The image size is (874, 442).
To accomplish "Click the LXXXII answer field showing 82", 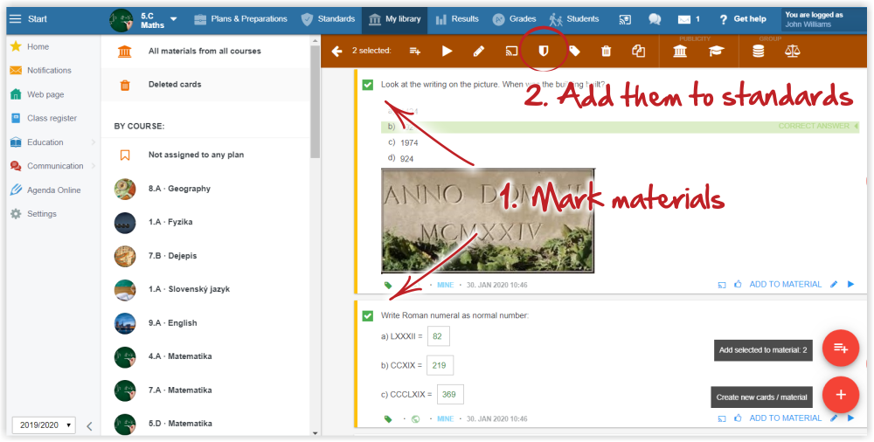I will [438, 336].
